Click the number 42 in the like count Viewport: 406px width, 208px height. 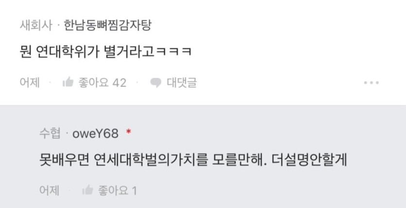(x=119, y=83)
